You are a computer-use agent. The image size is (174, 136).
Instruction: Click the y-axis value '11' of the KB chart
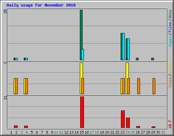coord(5,98)
